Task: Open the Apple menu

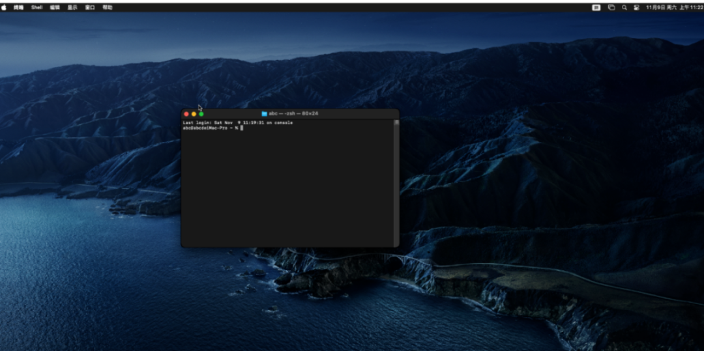Action: coord(4,7)
